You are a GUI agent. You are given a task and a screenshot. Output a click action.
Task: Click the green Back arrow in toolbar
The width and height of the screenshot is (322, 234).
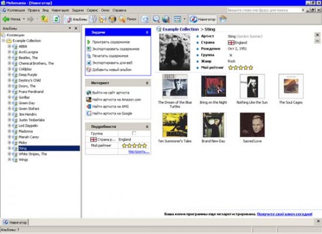tap(6, 19)
